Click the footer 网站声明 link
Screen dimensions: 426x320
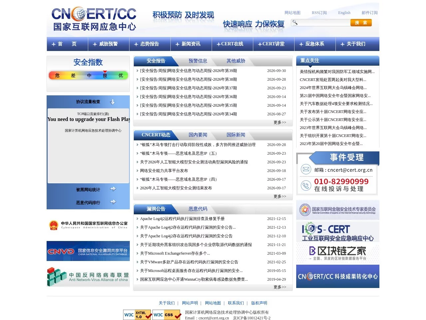190,303
